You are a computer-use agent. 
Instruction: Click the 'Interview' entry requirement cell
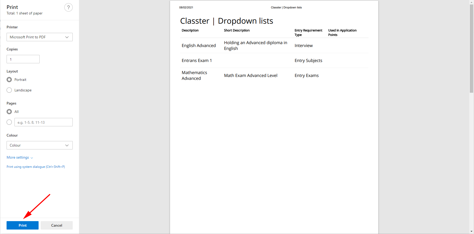(304, 45)
